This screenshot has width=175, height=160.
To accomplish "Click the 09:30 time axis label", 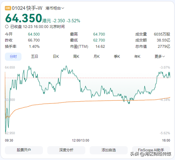I will coord(9,140).
